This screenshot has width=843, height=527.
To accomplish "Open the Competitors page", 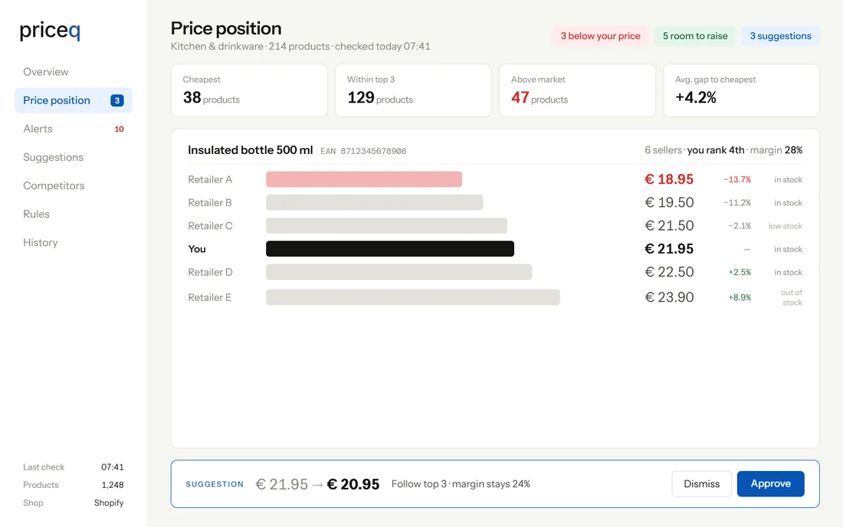I will click(73, 186).
